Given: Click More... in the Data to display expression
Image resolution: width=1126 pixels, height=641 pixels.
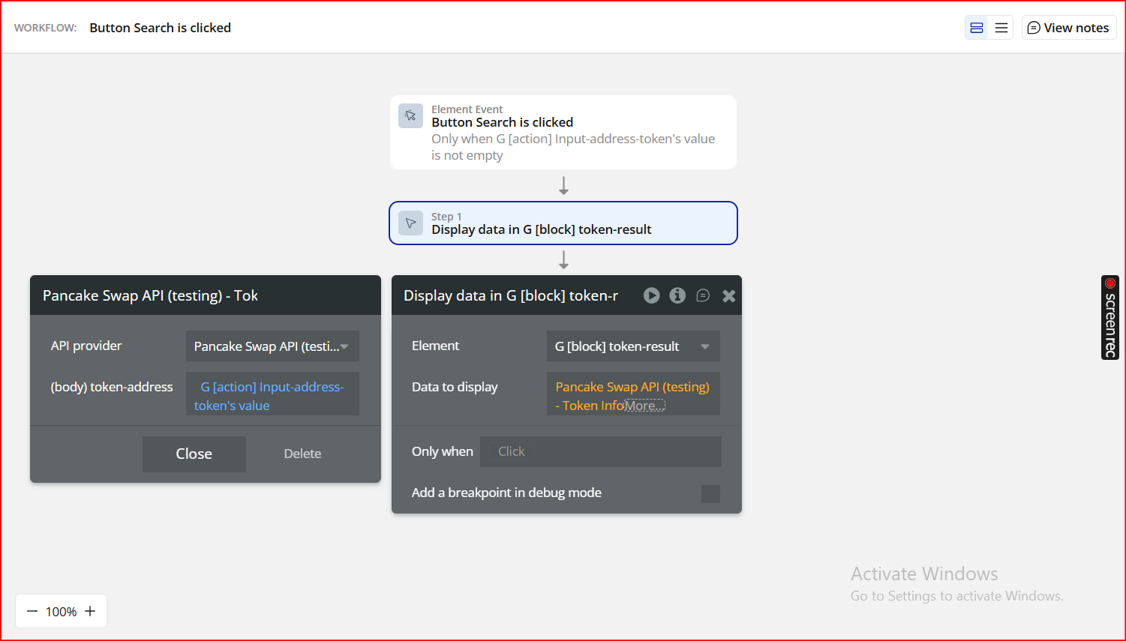Looking at the screenshot, I should coord(644,406).
